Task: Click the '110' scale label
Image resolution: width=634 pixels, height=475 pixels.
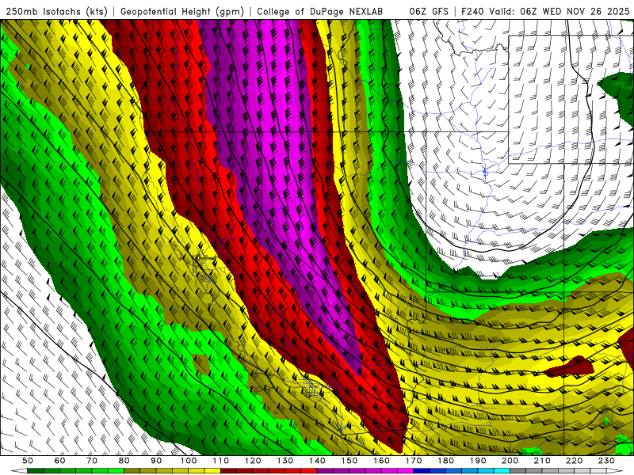Action: 221,461
